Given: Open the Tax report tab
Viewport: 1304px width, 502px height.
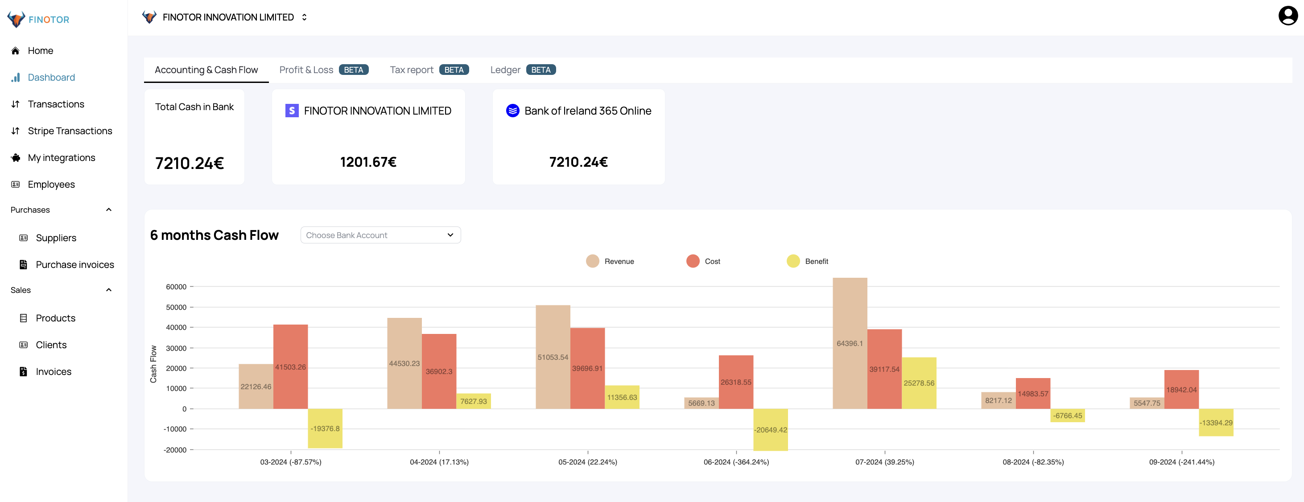Looking at the screenshot, I should tap(411, 70).
